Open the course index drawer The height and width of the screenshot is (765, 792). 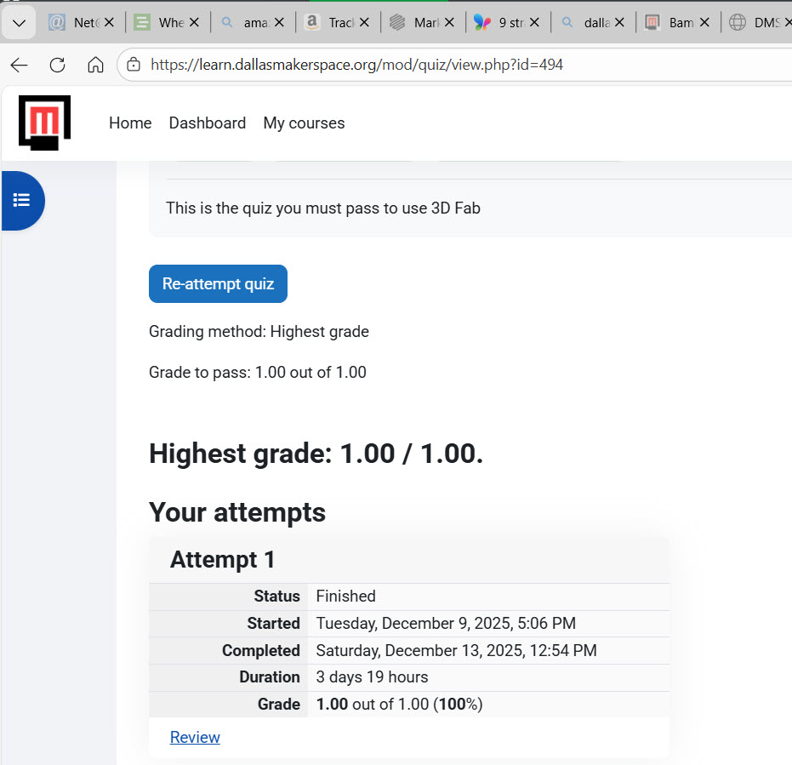(x=22, y=201)
